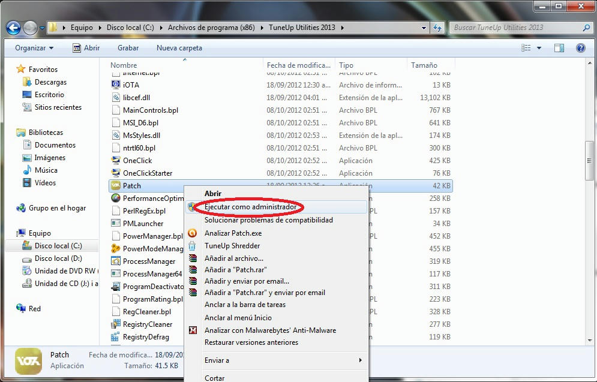Click the Música note icon in sidebar
Screen dimensions: 597x382
[x=26, y=170]
